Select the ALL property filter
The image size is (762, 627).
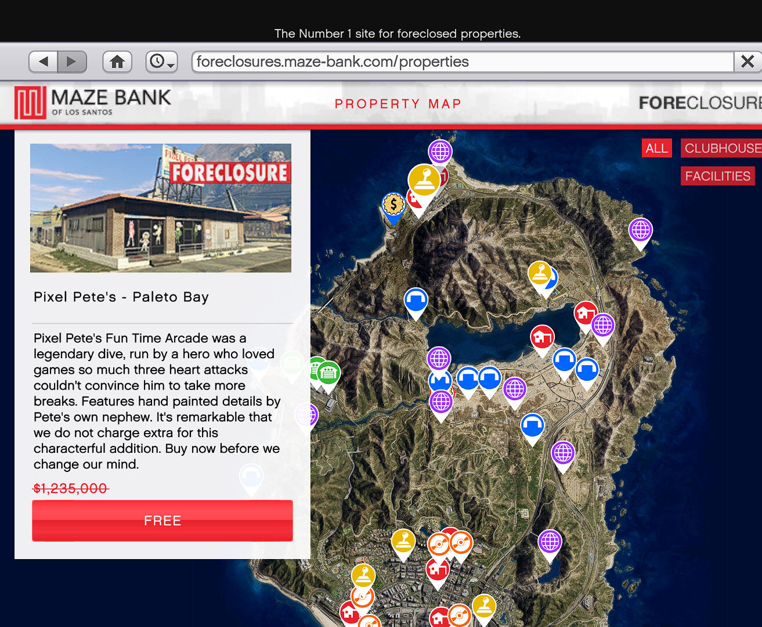point(656,148)
